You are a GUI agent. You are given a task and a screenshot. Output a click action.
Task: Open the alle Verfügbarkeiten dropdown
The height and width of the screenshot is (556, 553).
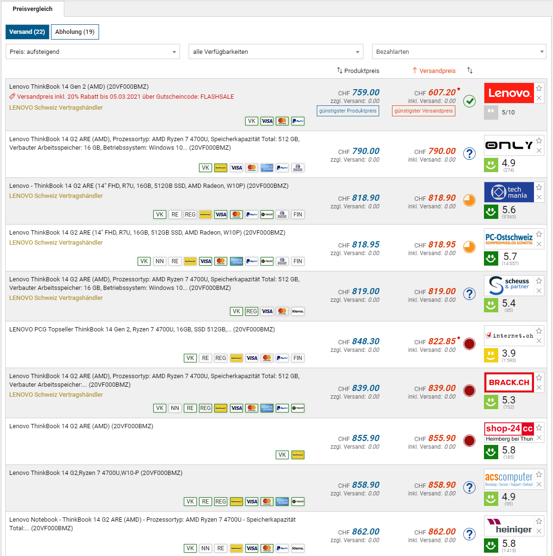tap(276, 52)
